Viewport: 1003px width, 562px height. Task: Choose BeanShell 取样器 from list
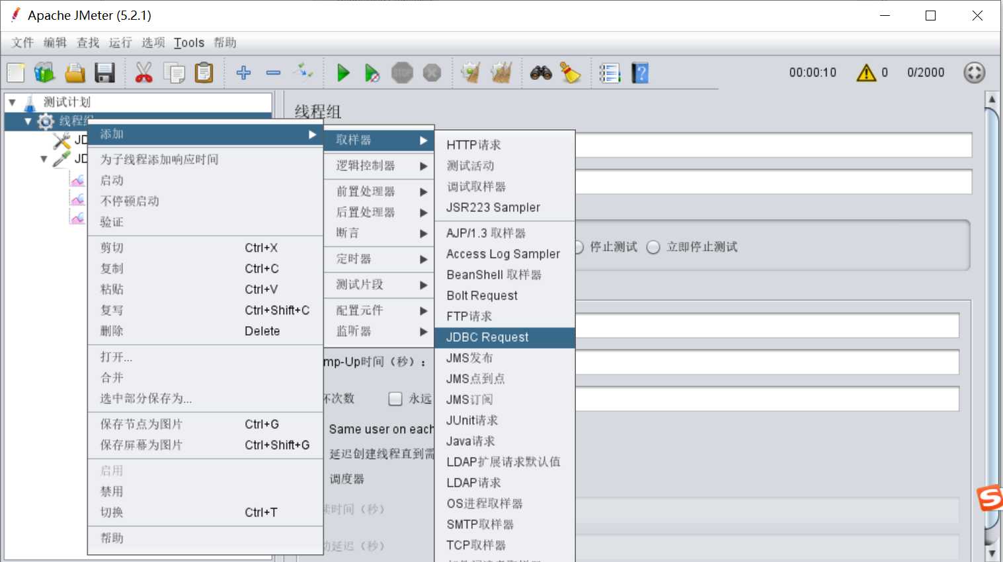[x=505, y=275]
